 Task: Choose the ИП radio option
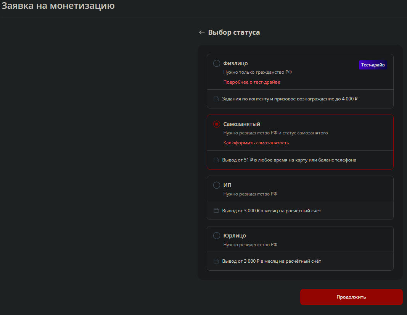[217, 185]
